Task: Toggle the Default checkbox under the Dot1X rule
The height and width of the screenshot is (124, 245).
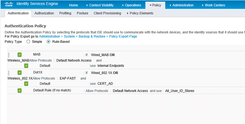Action: (26, 84)
